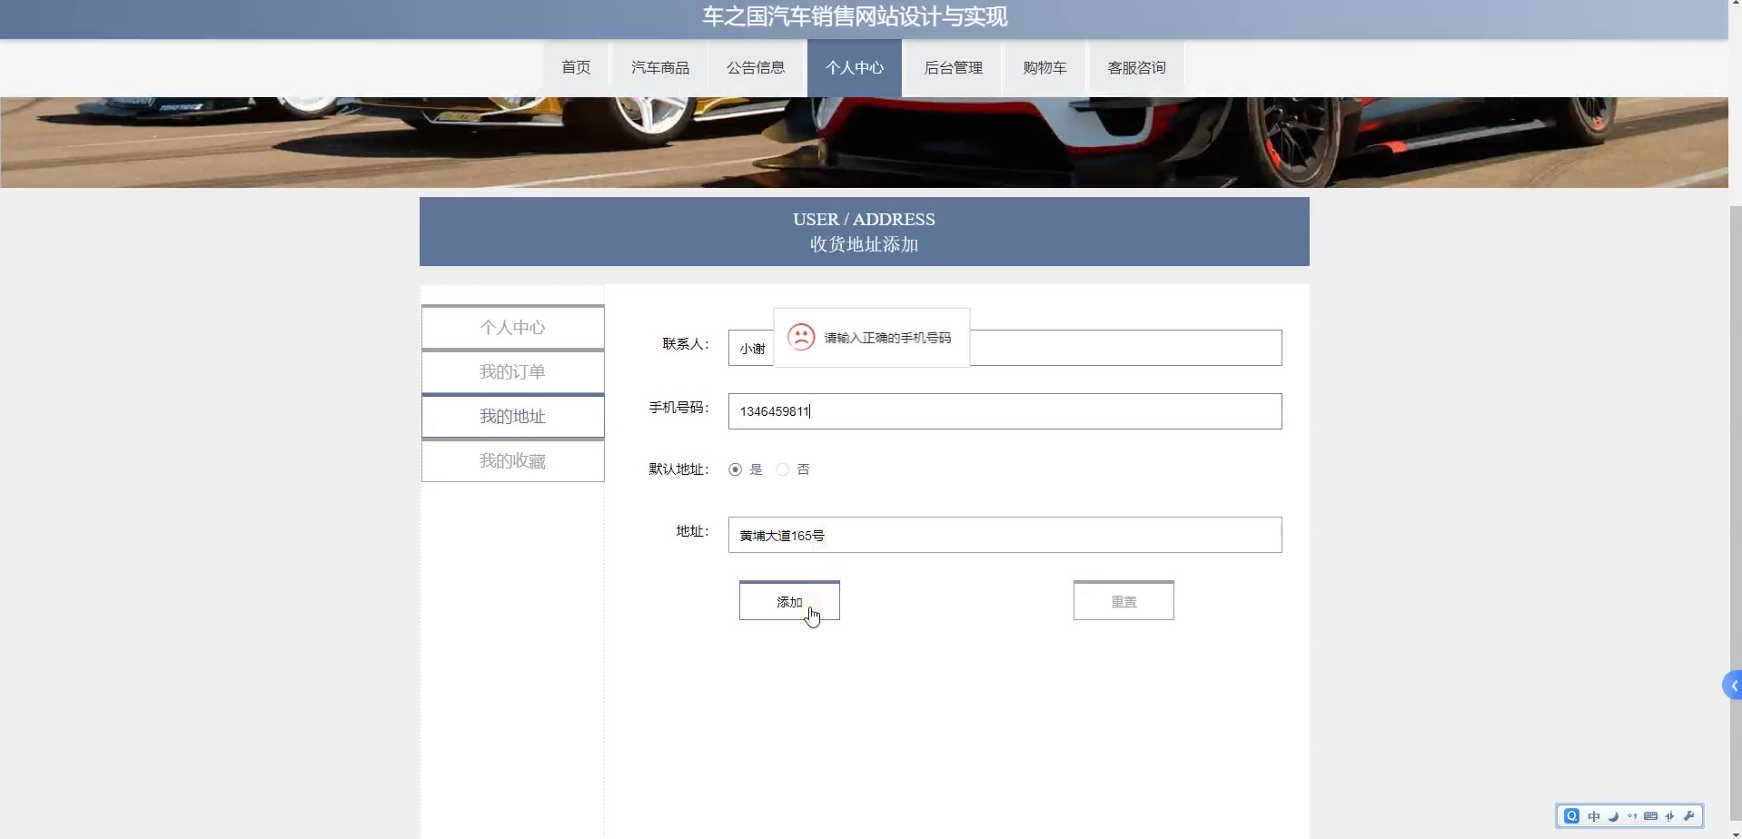
Task: Select 我的地址 in the sidebar
Action: [513, 416]
